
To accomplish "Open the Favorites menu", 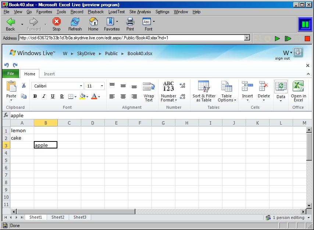I will point(44,12).
